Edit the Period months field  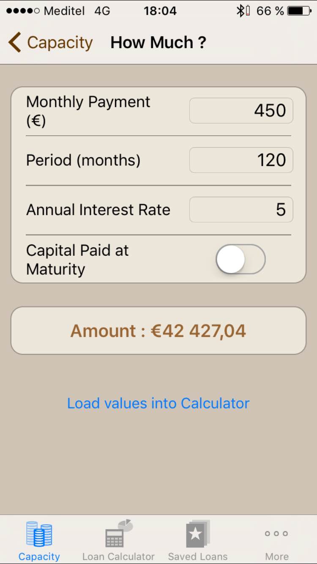pos(241,160)
